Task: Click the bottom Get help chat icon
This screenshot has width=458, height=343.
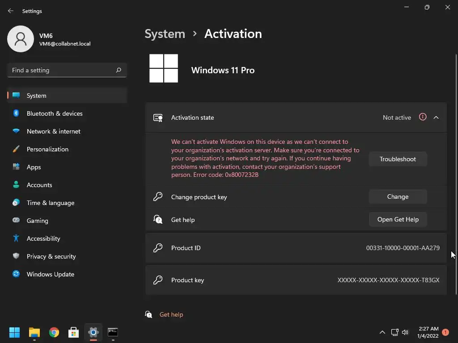Action: tap(148, 314)
